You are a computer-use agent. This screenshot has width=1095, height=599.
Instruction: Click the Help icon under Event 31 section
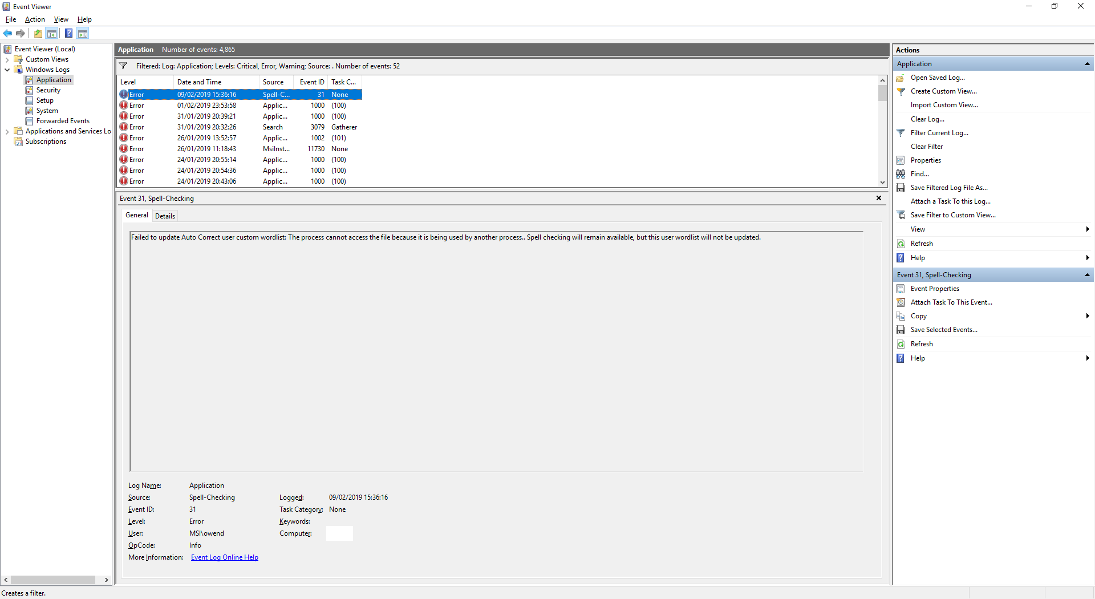point(901,358)
